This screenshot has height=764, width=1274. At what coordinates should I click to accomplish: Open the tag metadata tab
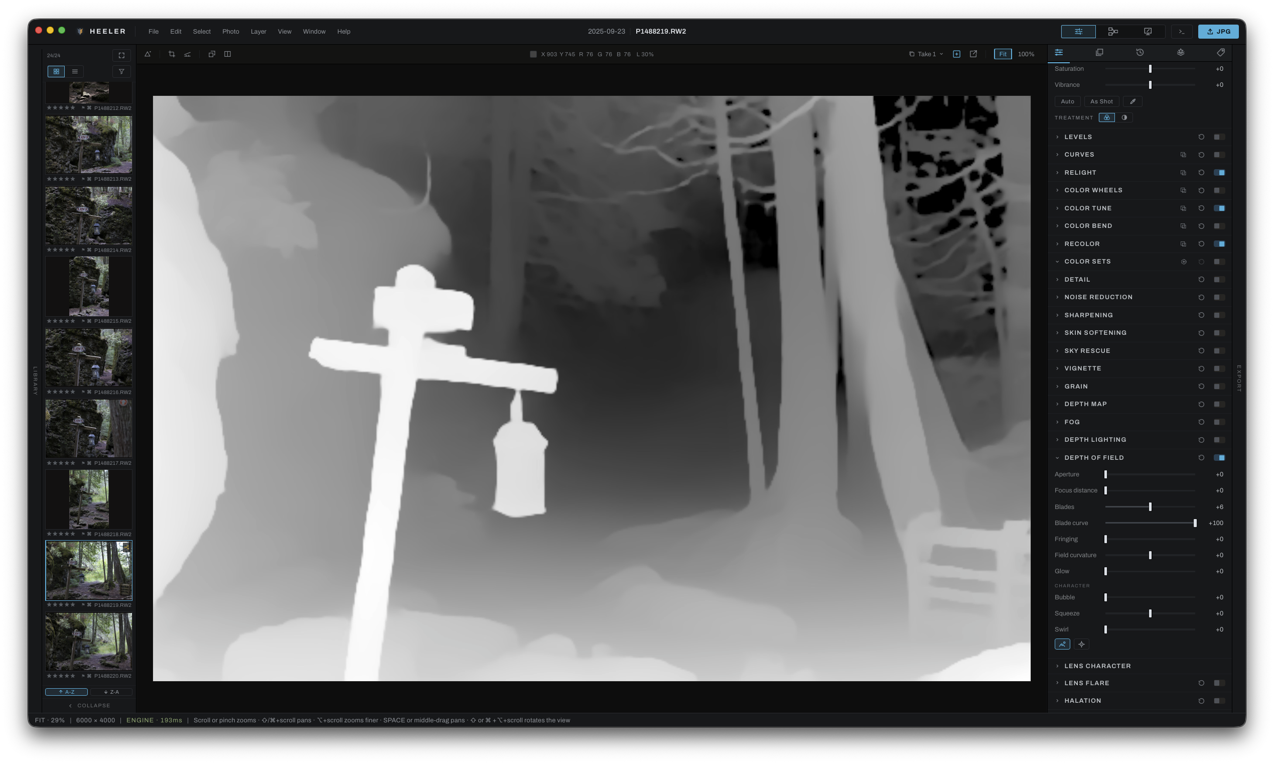pos(1220,53)
